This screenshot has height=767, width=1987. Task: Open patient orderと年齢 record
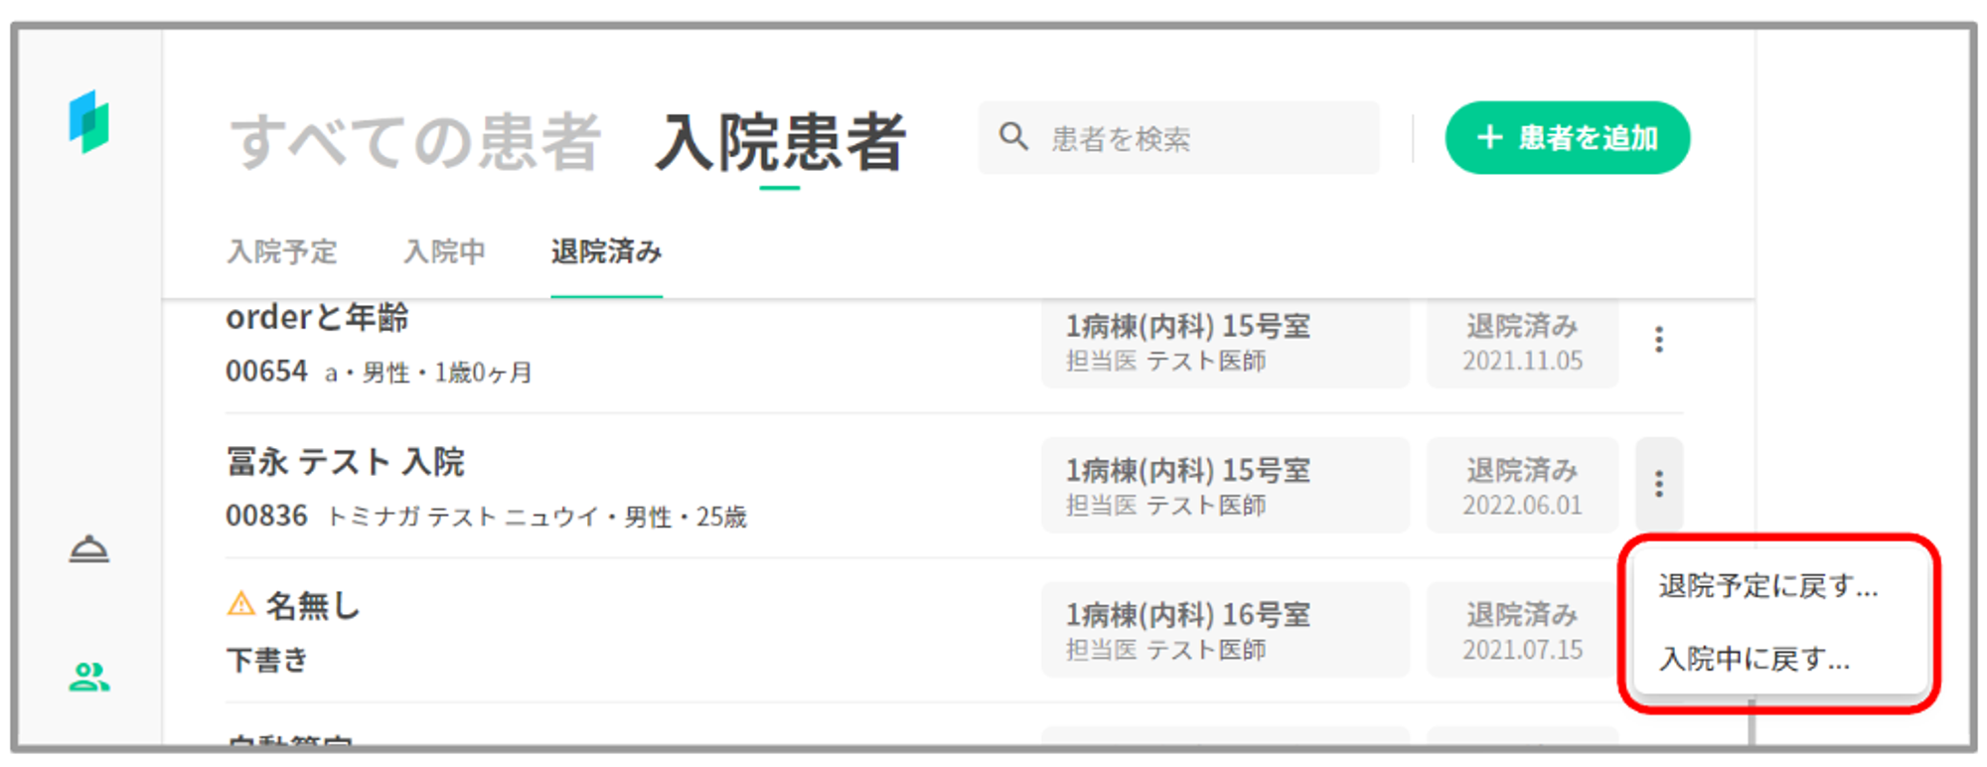317,318
